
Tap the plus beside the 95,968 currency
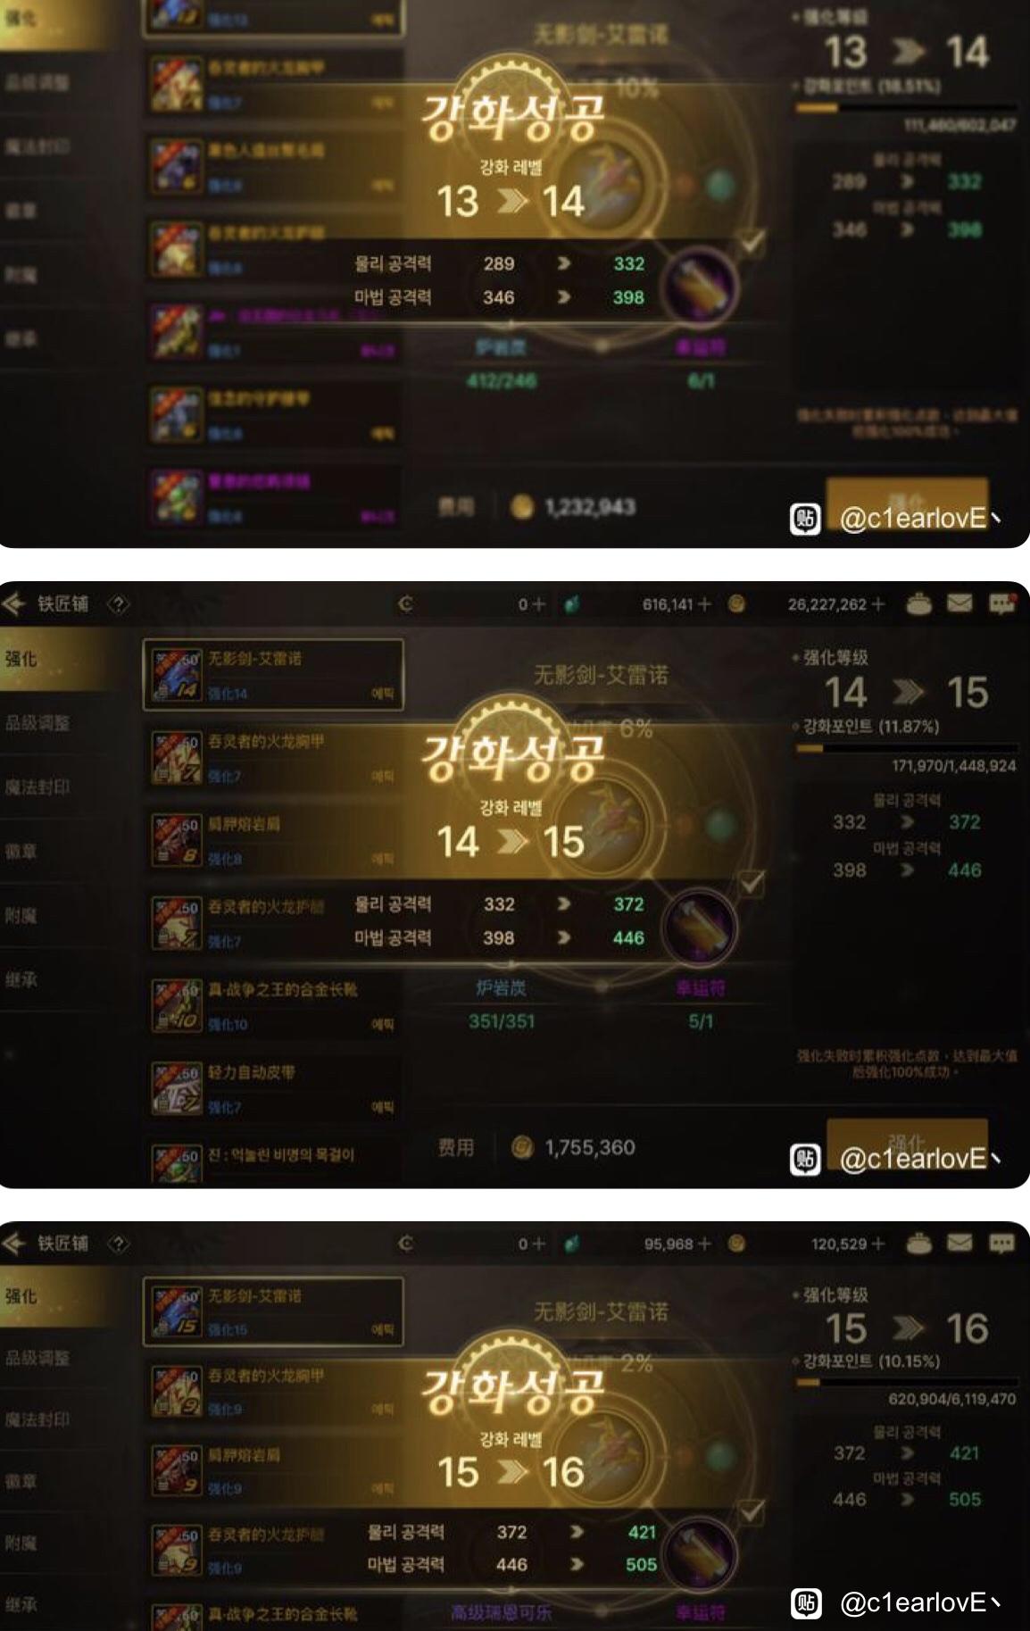point(705,1244)
